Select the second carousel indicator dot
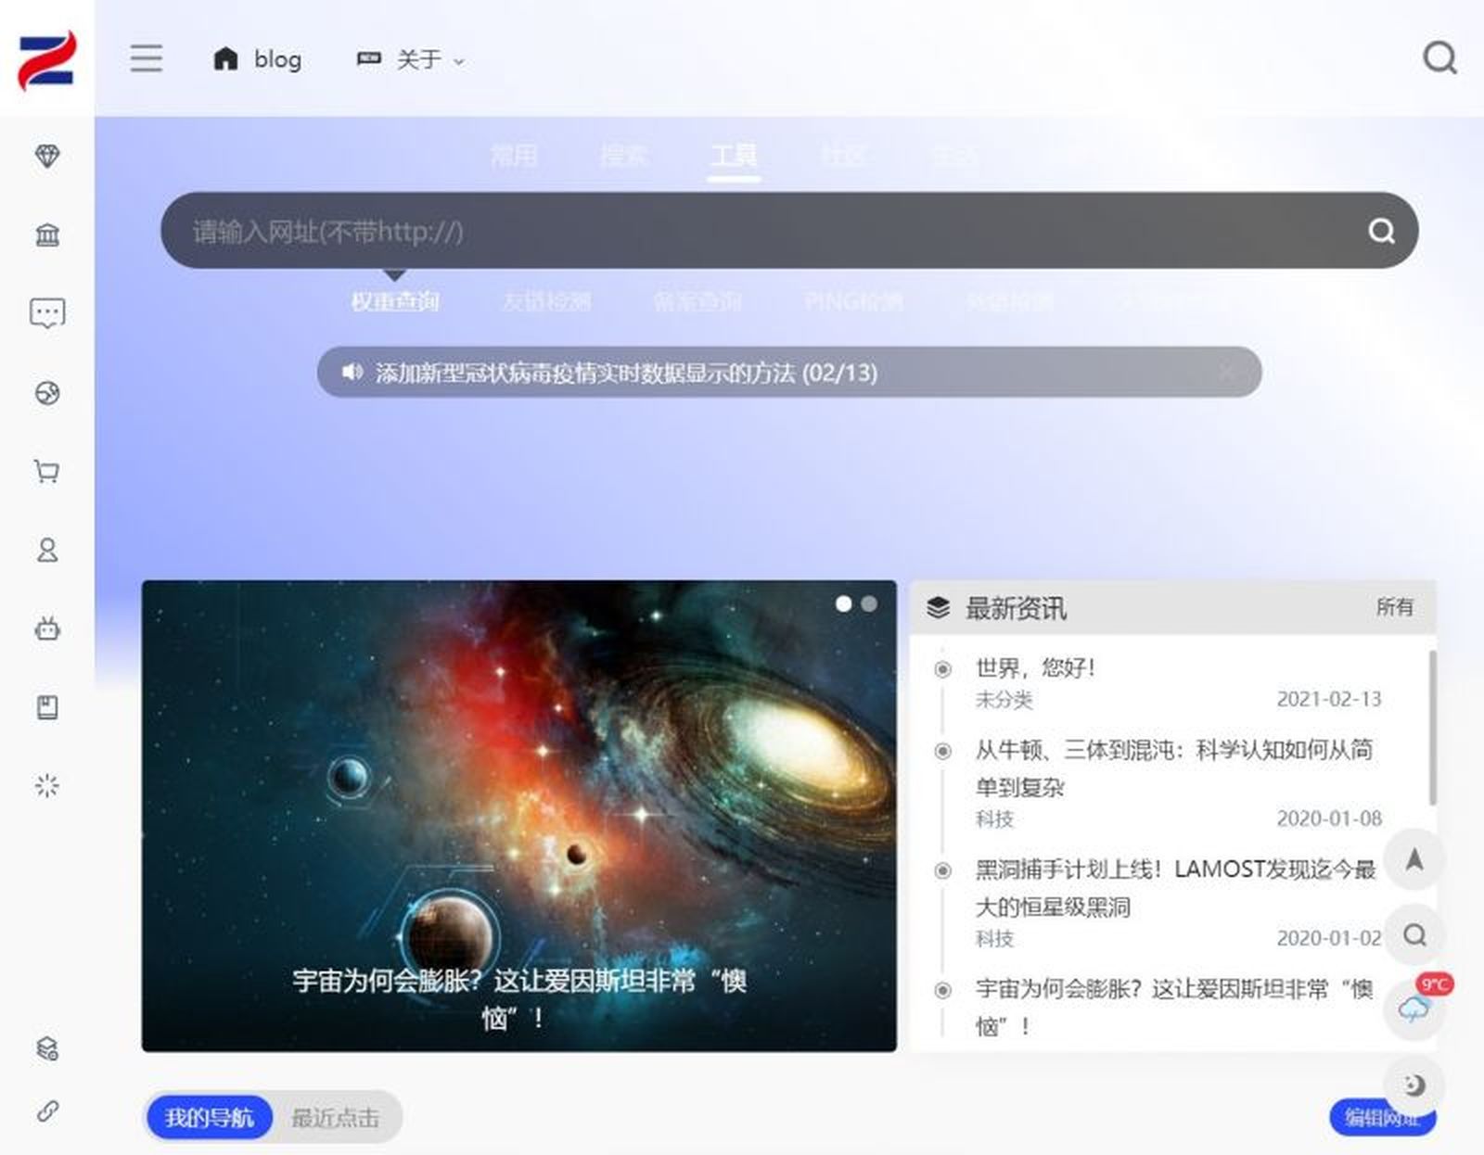Image resolution: width=1484 pixels, height=1155 pixels. click(x=869, y=603)
